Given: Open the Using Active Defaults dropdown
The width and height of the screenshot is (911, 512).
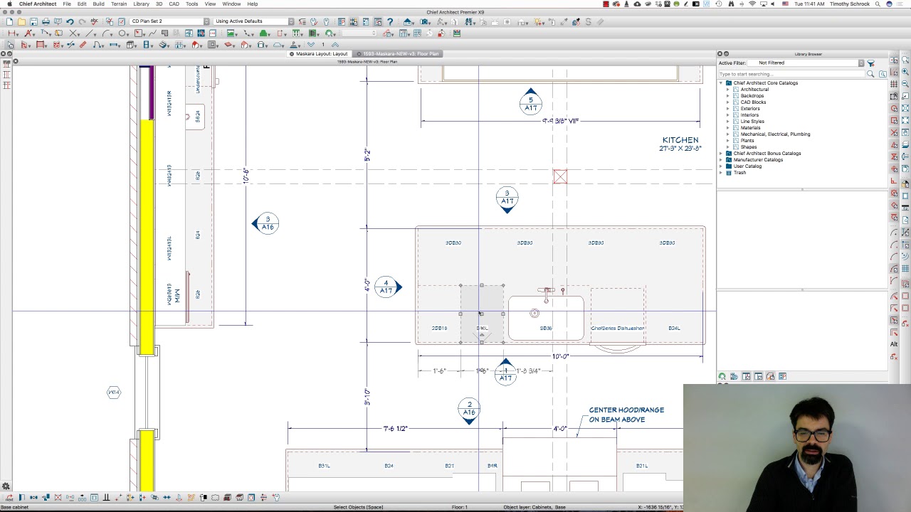Looking at the screenshot, I should click(254, 21).
